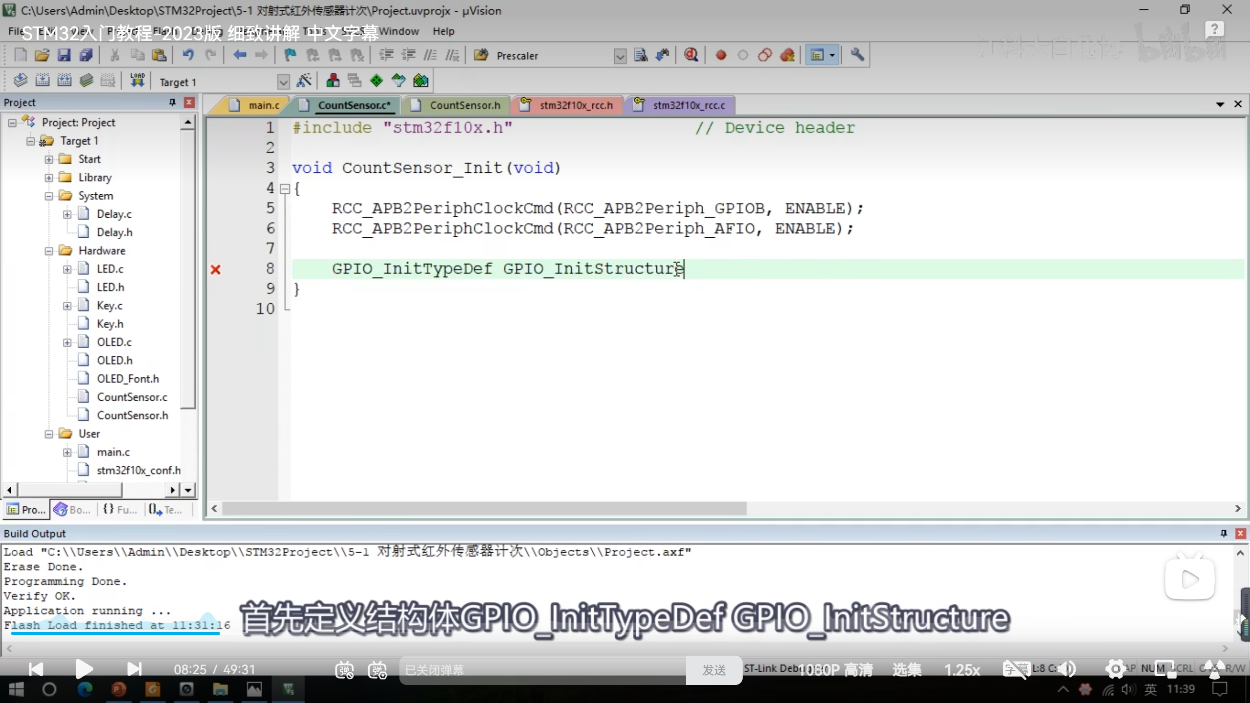Screen dimensions: 1250x703
Task: Switch to the CountSensor.h tab
Action: [464, 105]
